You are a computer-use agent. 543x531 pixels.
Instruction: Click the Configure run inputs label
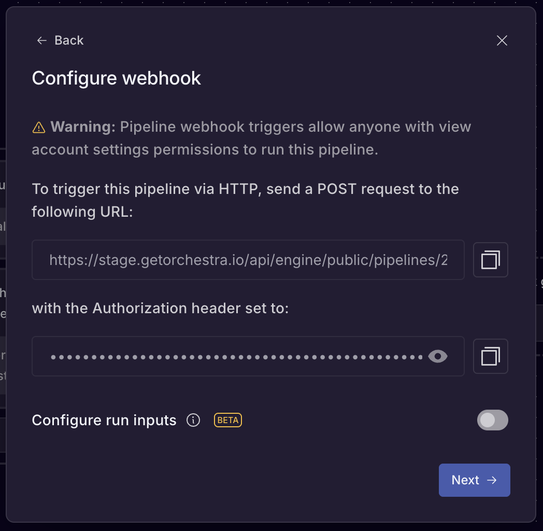(104, 420)
